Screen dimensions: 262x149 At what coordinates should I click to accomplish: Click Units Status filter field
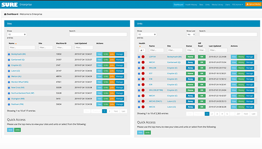coord(190,50)
